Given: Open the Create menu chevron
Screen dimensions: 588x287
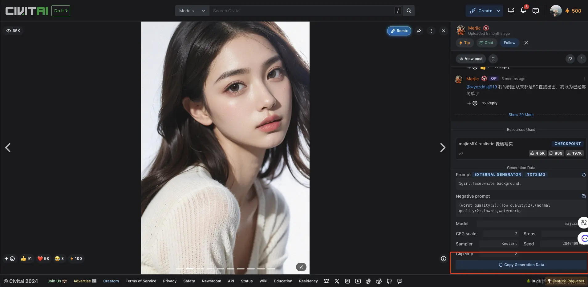Looking at the screenshot, I should (498, 10).
